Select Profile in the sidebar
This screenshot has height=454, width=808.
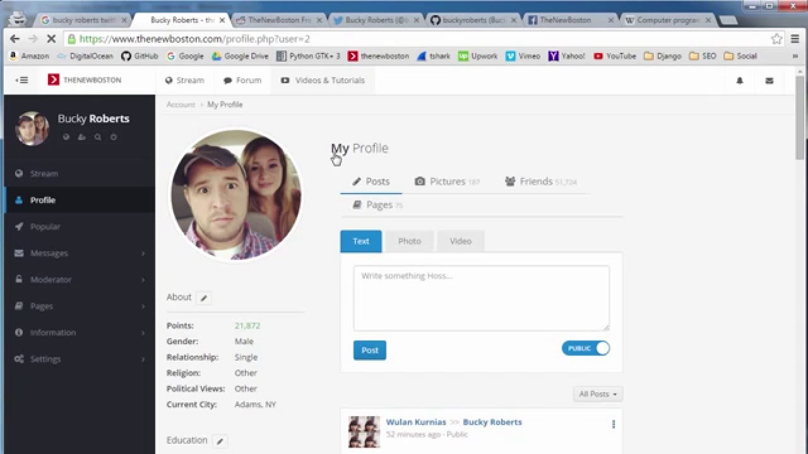tap(80, 200)
